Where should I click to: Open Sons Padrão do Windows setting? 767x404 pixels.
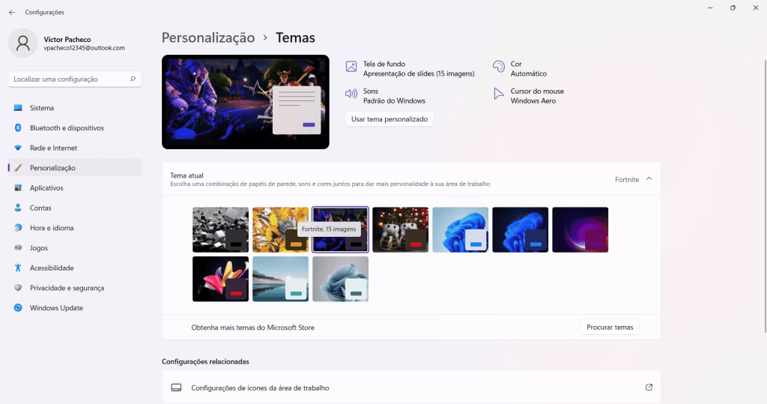[386, 96]
